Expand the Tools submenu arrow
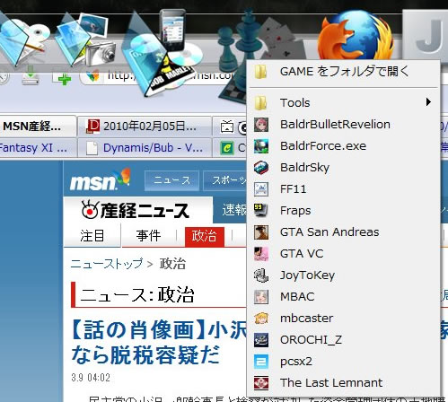 click(428, 102)
